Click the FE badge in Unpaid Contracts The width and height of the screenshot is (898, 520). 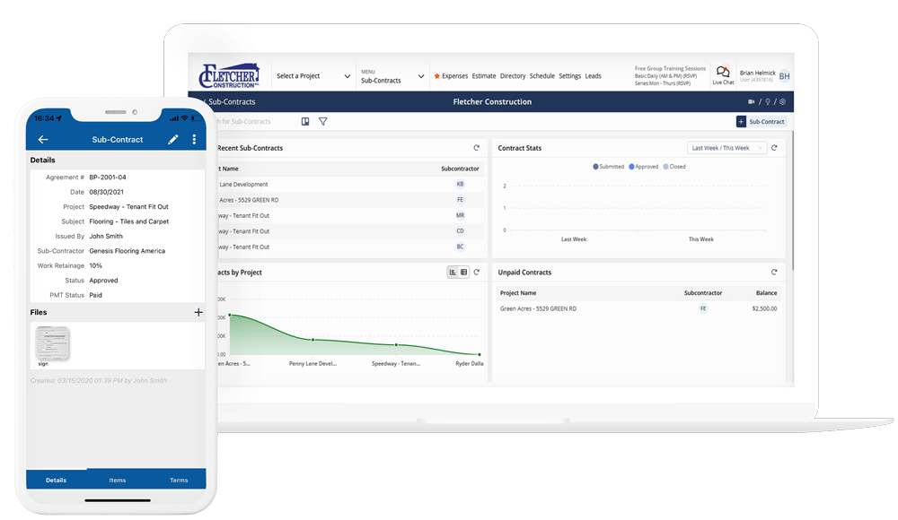click(x=703, y=308)
